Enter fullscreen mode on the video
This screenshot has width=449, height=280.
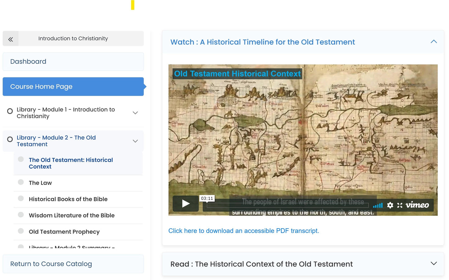[400, 205]
